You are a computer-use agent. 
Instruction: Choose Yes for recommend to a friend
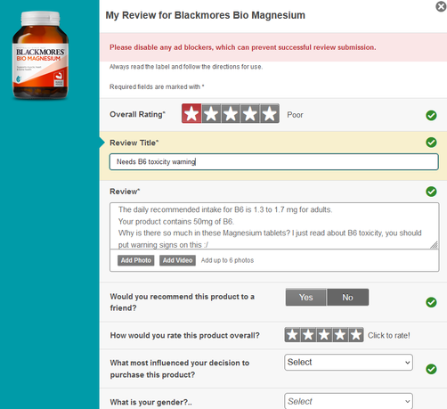[x=306, y=297]
